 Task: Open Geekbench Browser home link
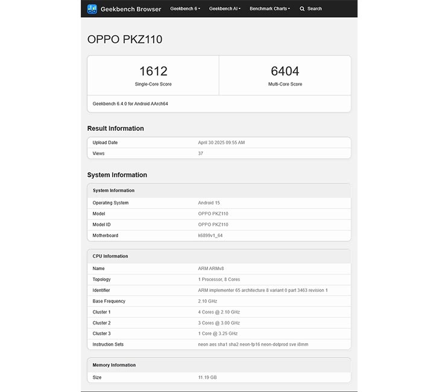point(131,9)
